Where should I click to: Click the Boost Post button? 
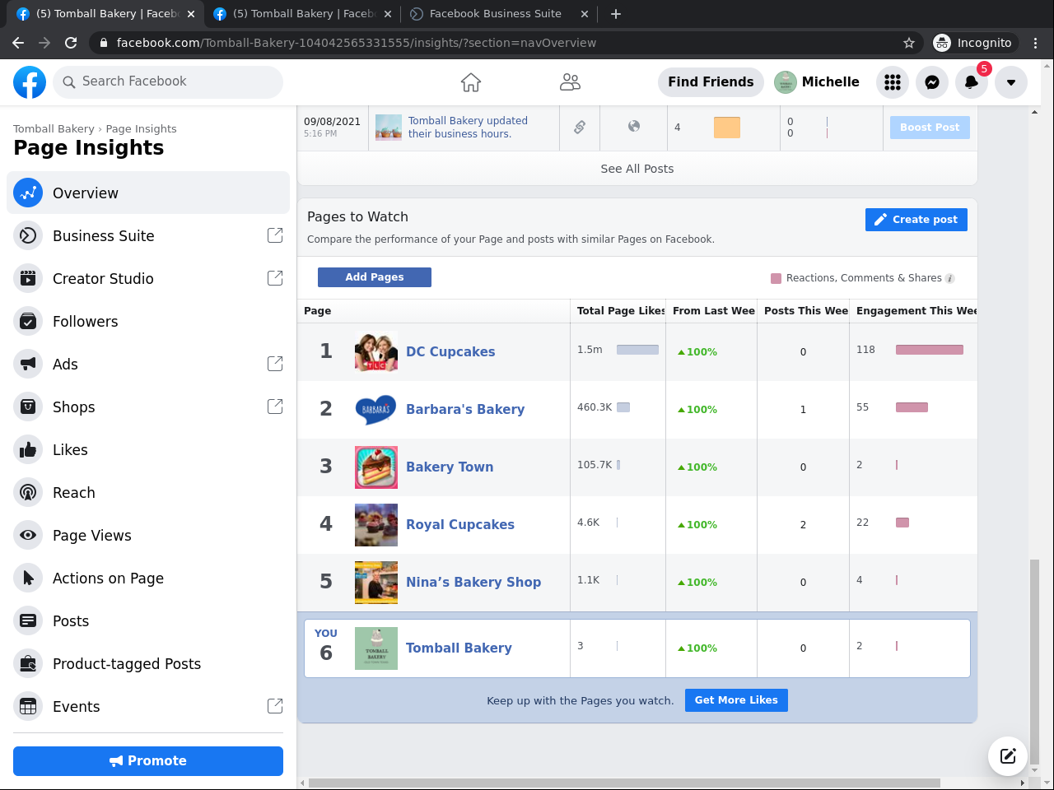click(x=930, y=128)
